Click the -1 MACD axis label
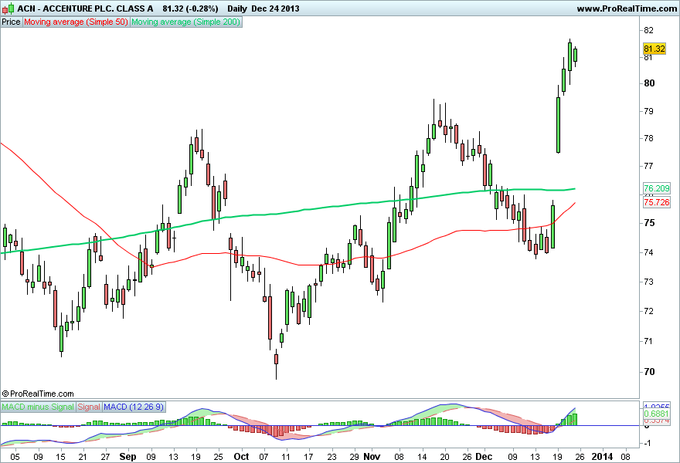 646,443
